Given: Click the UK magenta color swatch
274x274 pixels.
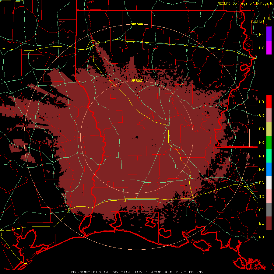Looking at the screenshot, I should [x=269, y=48].
